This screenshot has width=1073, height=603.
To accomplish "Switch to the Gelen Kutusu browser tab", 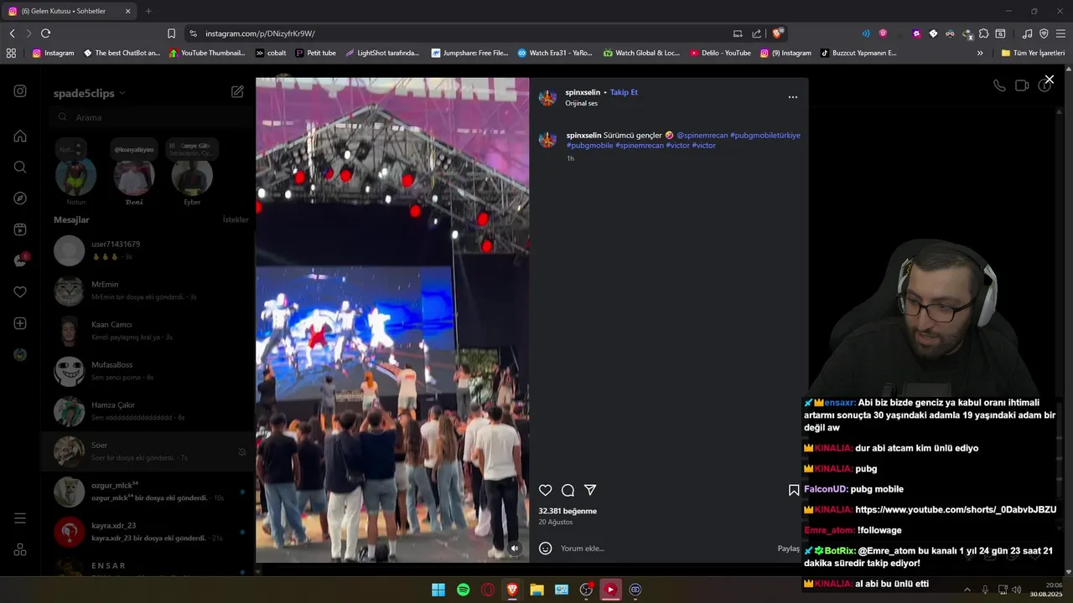I will tap(69, 11).
